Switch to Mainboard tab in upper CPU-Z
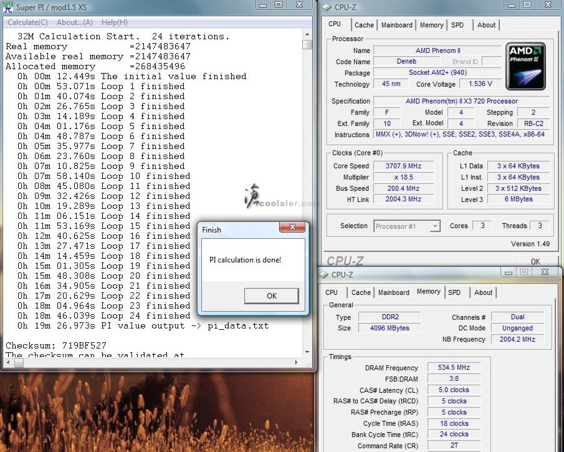The image size is (564, 452). [397, 25]
